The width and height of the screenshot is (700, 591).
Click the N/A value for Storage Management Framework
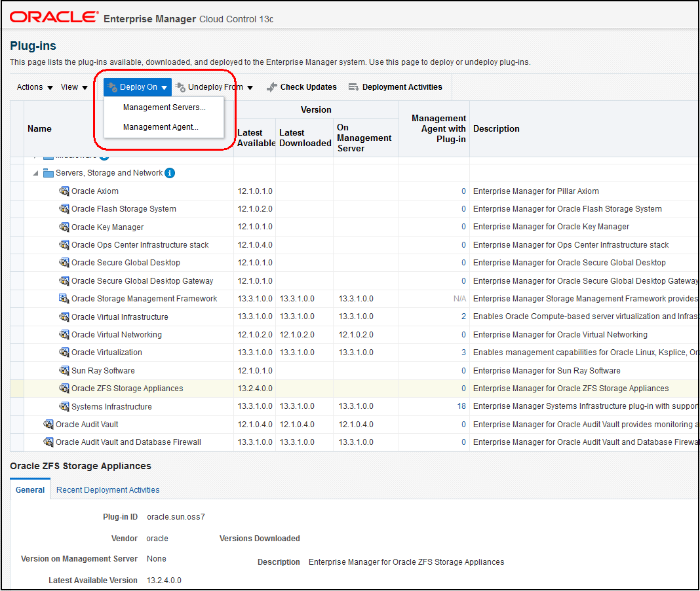459,299
